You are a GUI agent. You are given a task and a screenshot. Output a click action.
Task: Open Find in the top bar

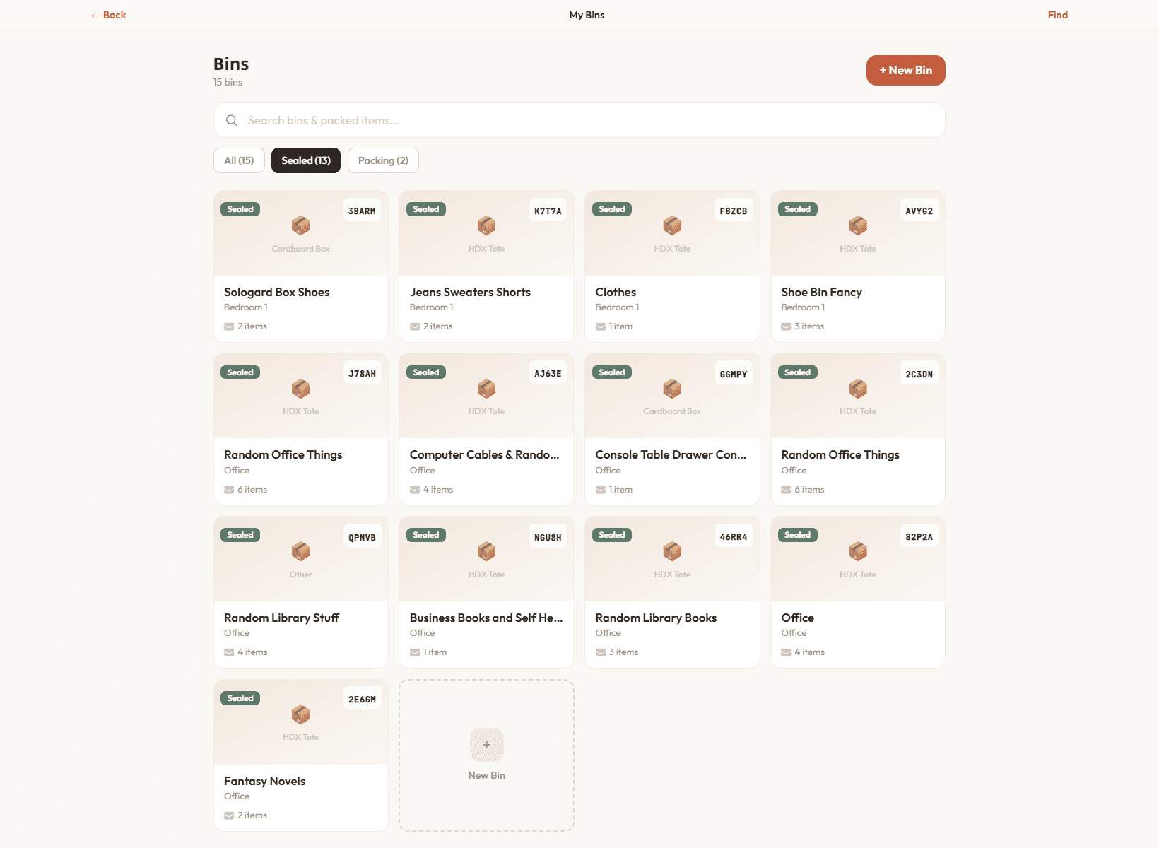tap(1057, 15)
